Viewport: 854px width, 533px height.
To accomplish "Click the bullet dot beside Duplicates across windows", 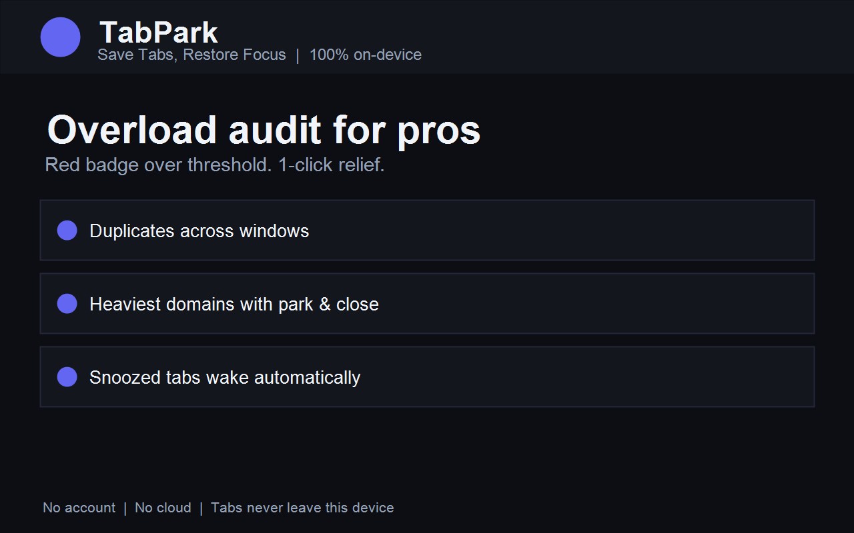I will point(67,231).
